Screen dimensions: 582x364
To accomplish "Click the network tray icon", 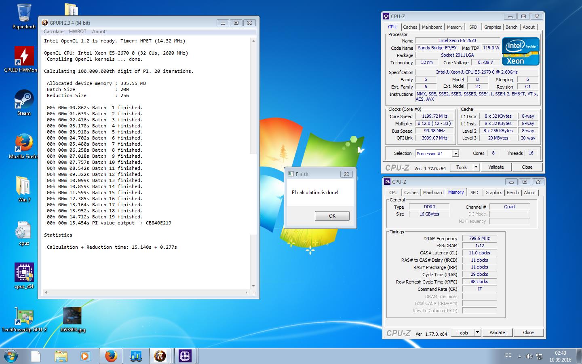I will point(539,356).
